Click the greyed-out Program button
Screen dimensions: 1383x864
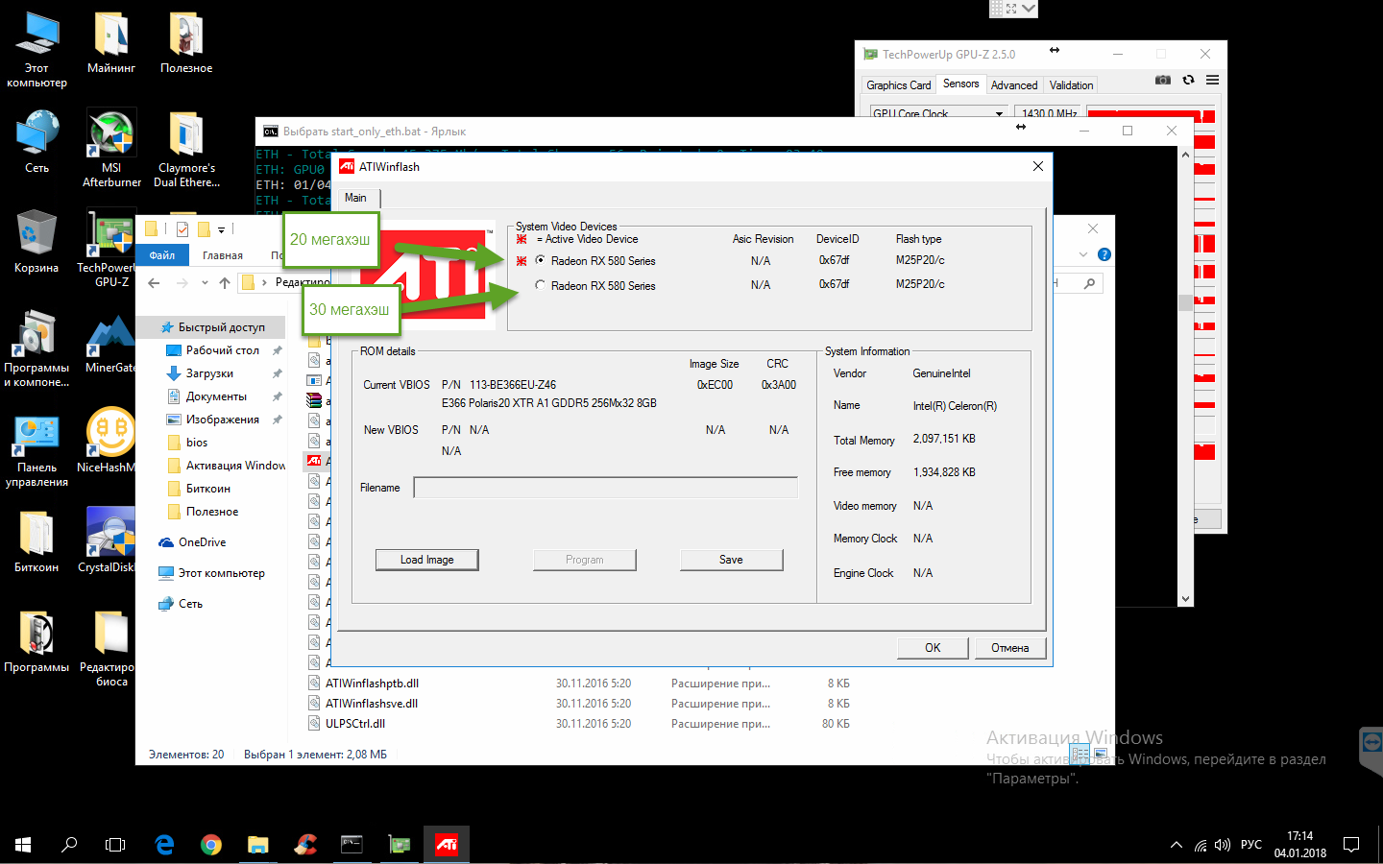[x=584, y=560]
